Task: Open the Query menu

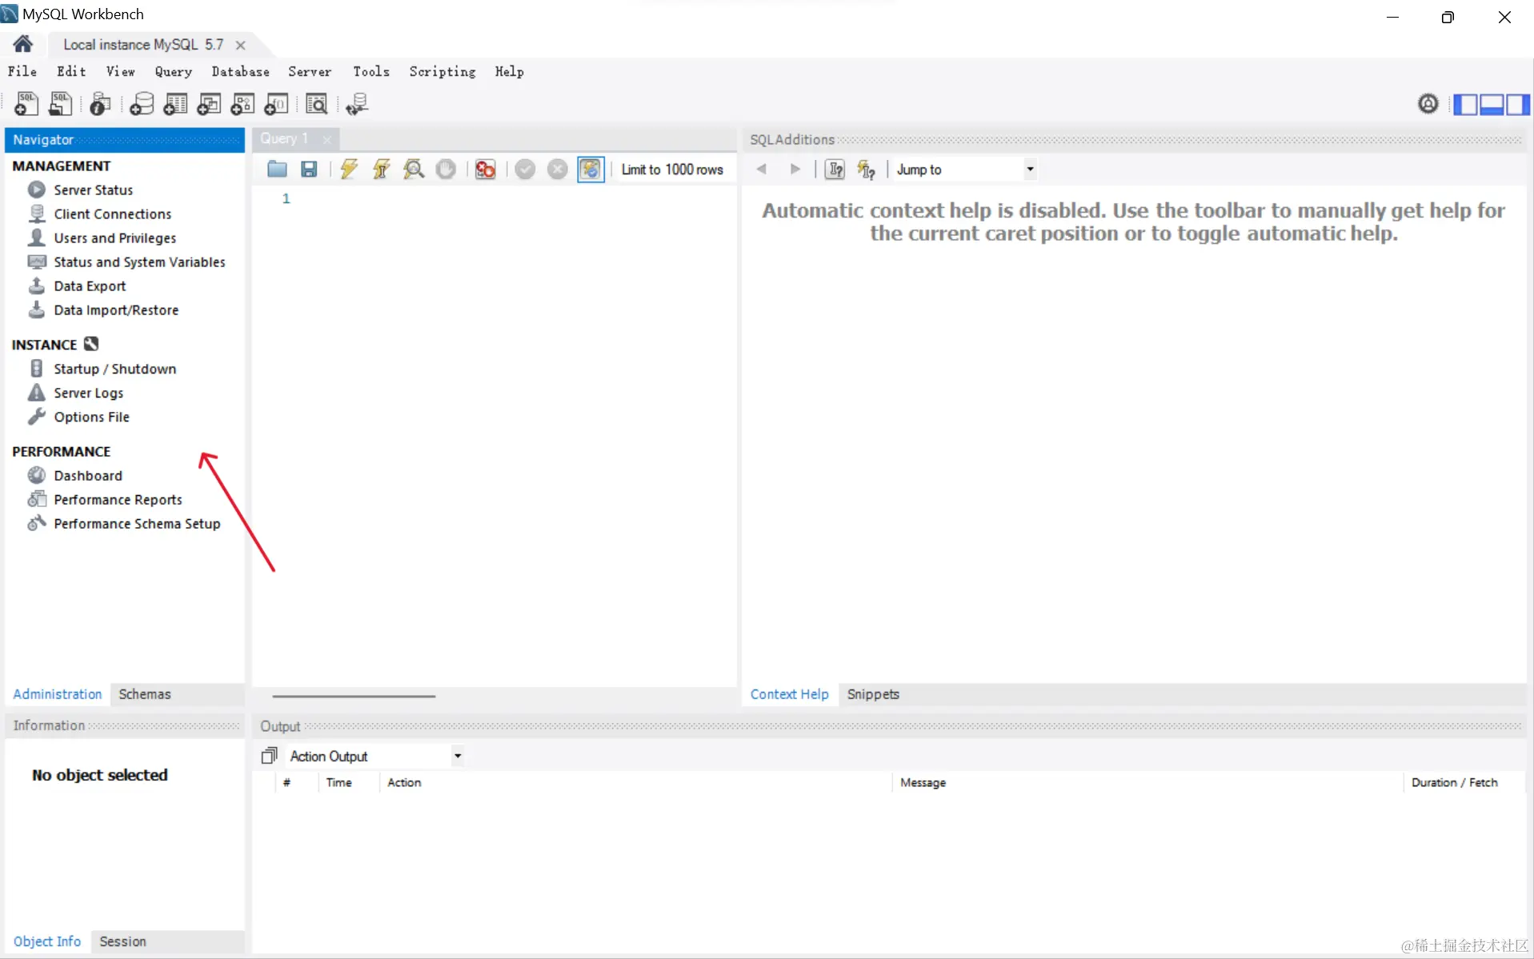Action: point(174,71)
